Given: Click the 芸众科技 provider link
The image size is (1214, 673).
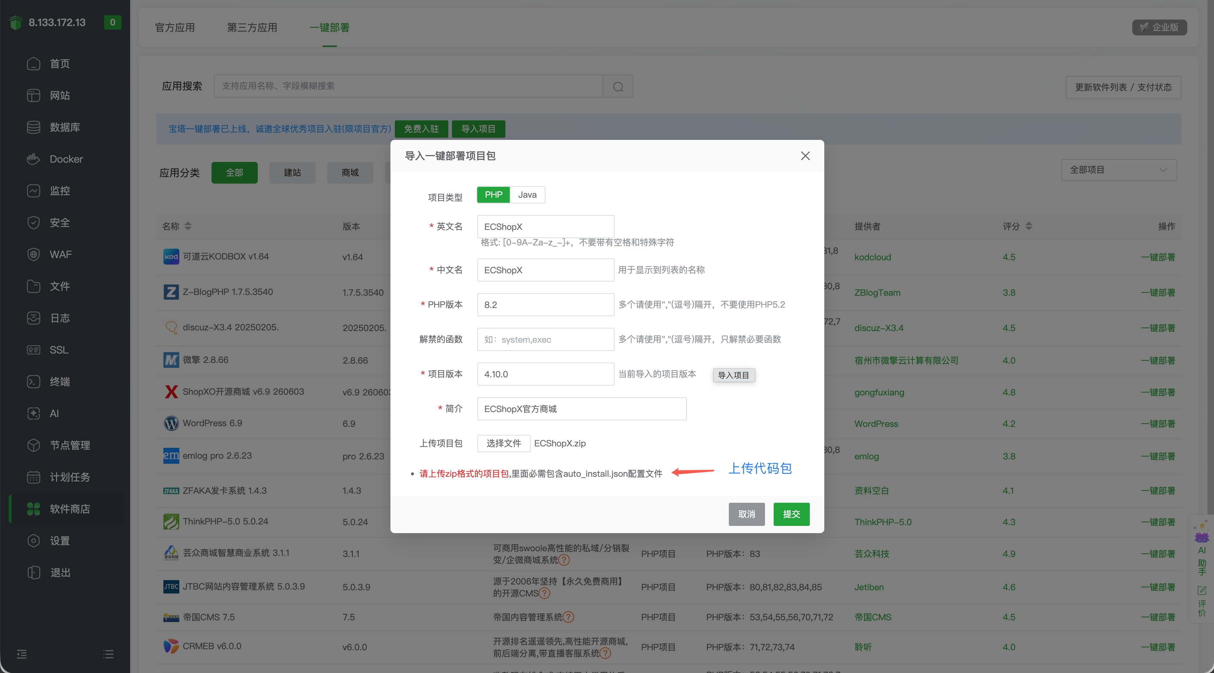Looking at the screenshot, I should tap(872, 554).
